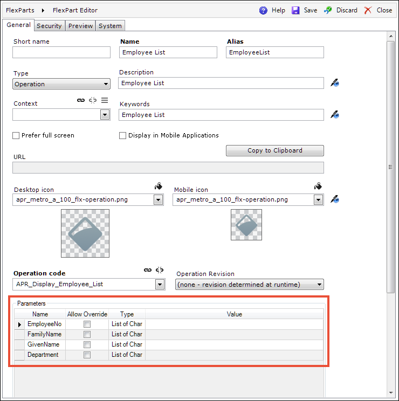
Task: Switch to the General tab
Action: (x=18, y=25)
